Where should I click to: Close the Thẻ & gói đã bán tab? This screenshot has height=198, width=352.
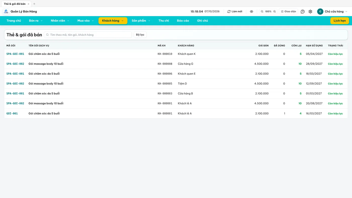click(28, 4)
